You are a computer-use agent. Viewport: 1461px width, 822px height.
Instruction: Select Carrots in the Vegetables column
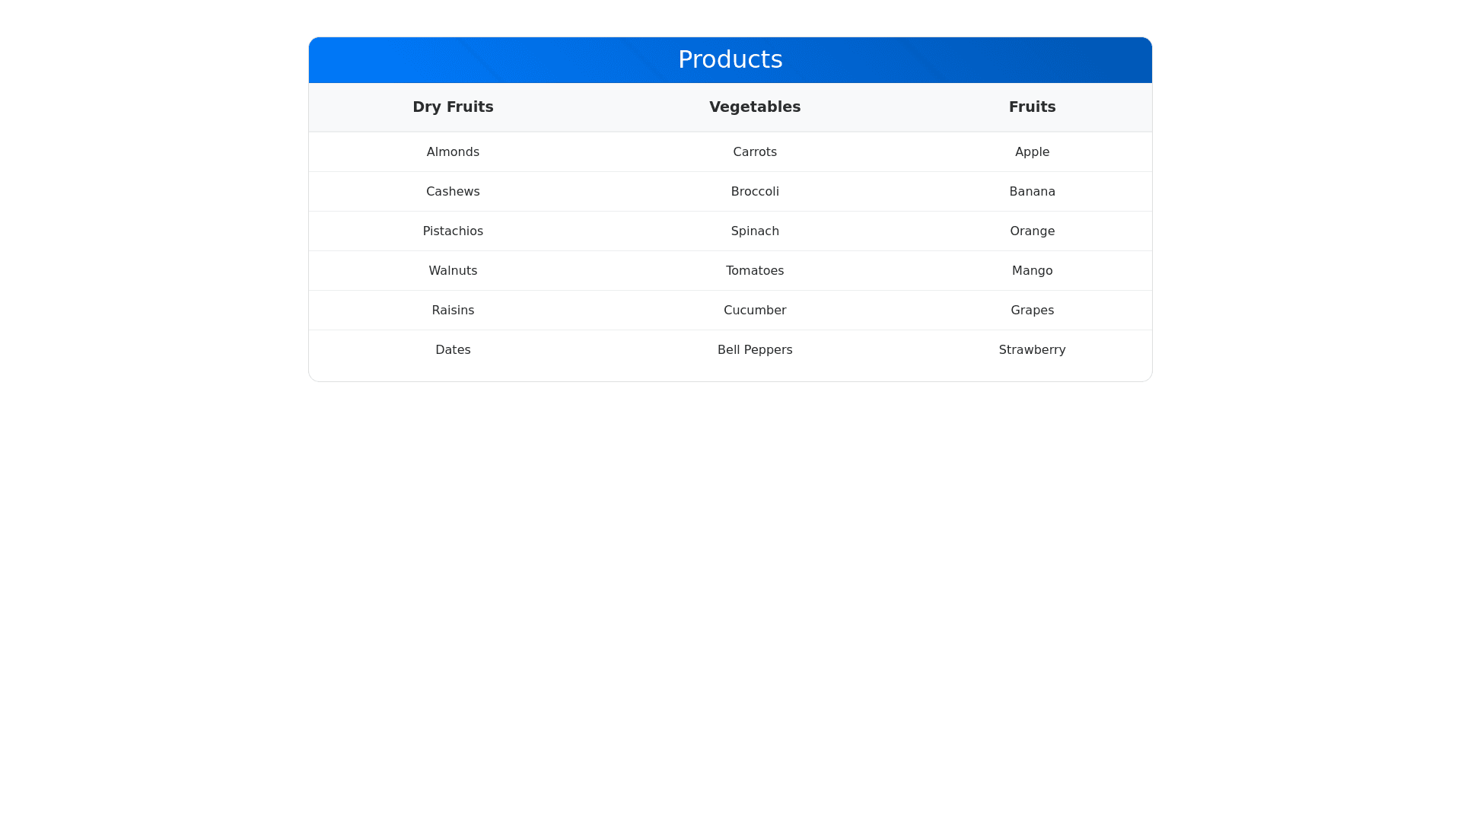pyautogui.click(x=755, y=151)
